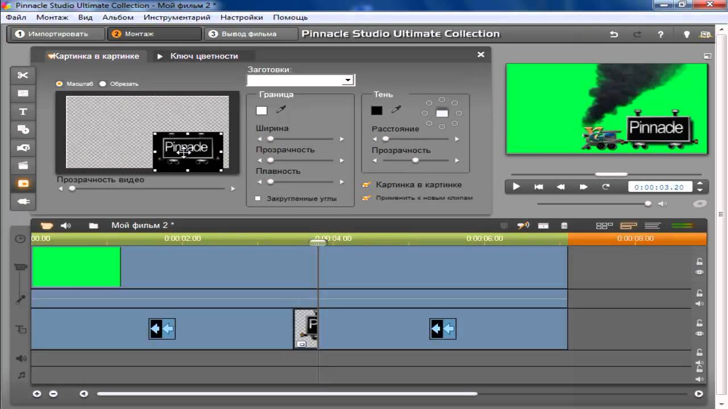Screen dimensions: 728x409
Task: Toggle video track visibility eye icon
Action: (700, 272)
